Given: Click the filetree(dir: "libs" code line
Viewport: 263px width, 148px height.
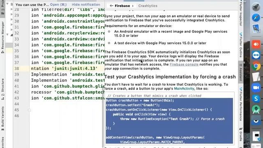Looking at the screenshot, I should (68, 9).
